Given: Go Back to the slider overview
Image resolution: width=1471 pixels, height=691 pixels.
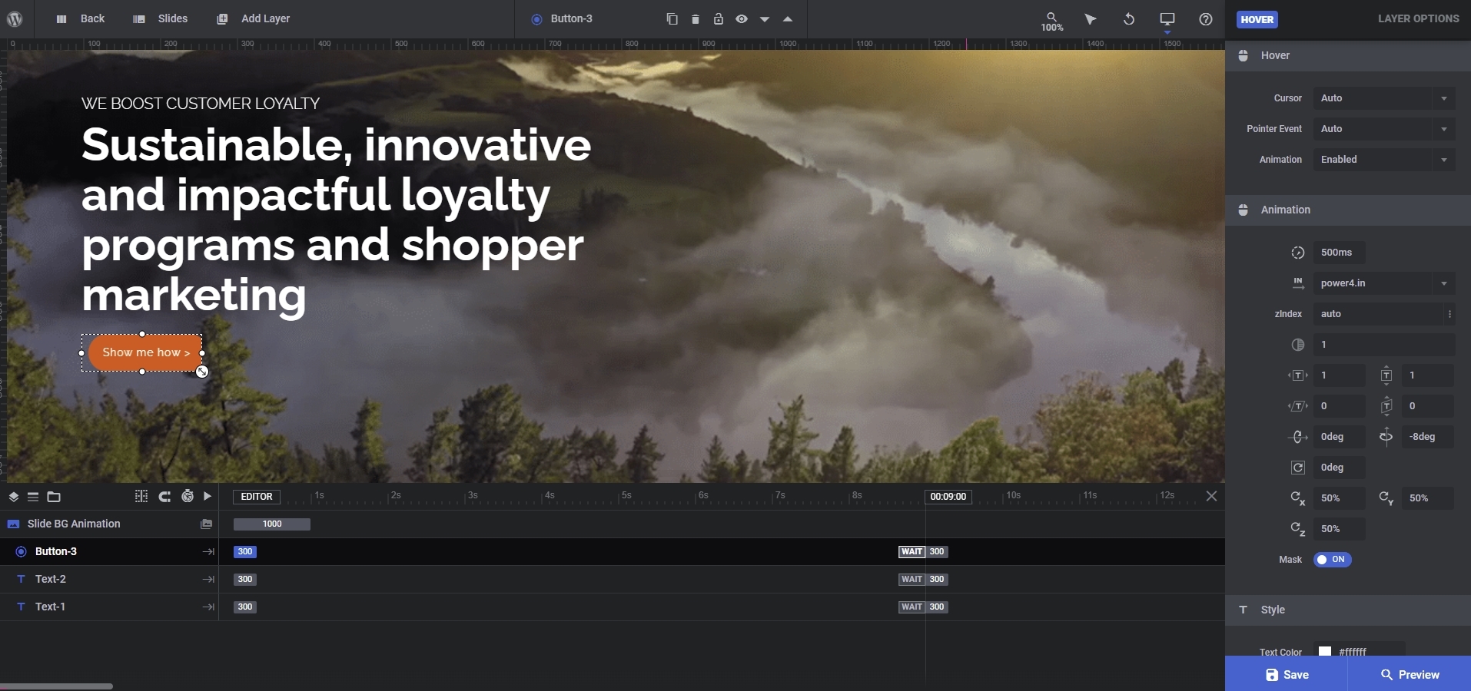Looking at the screenshot, I should click(x=81, y=18).
